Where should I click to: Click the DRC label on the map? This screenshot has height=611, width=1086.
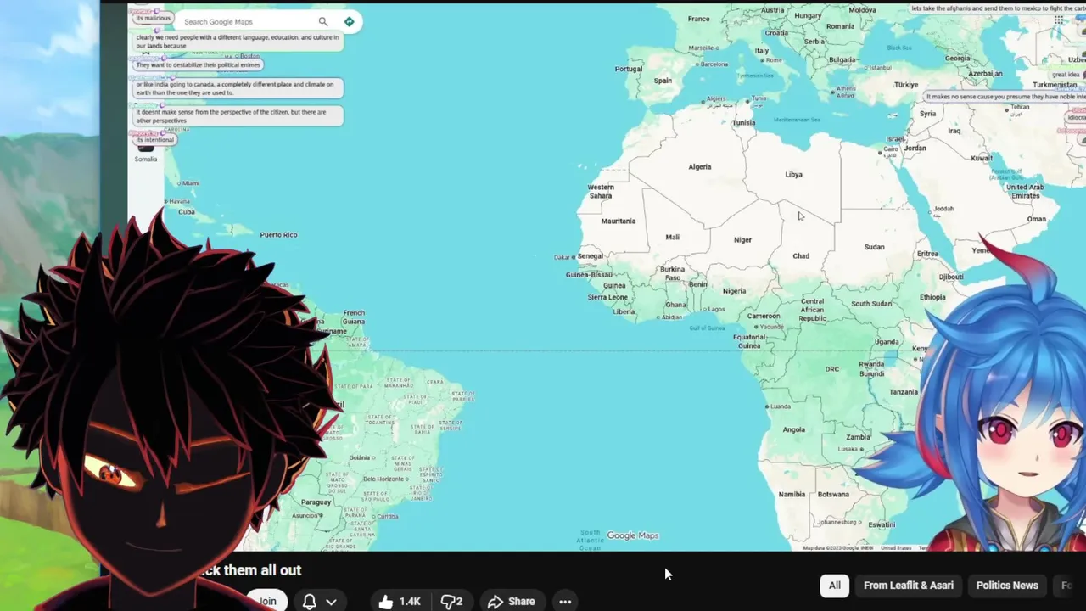point(832,370)
